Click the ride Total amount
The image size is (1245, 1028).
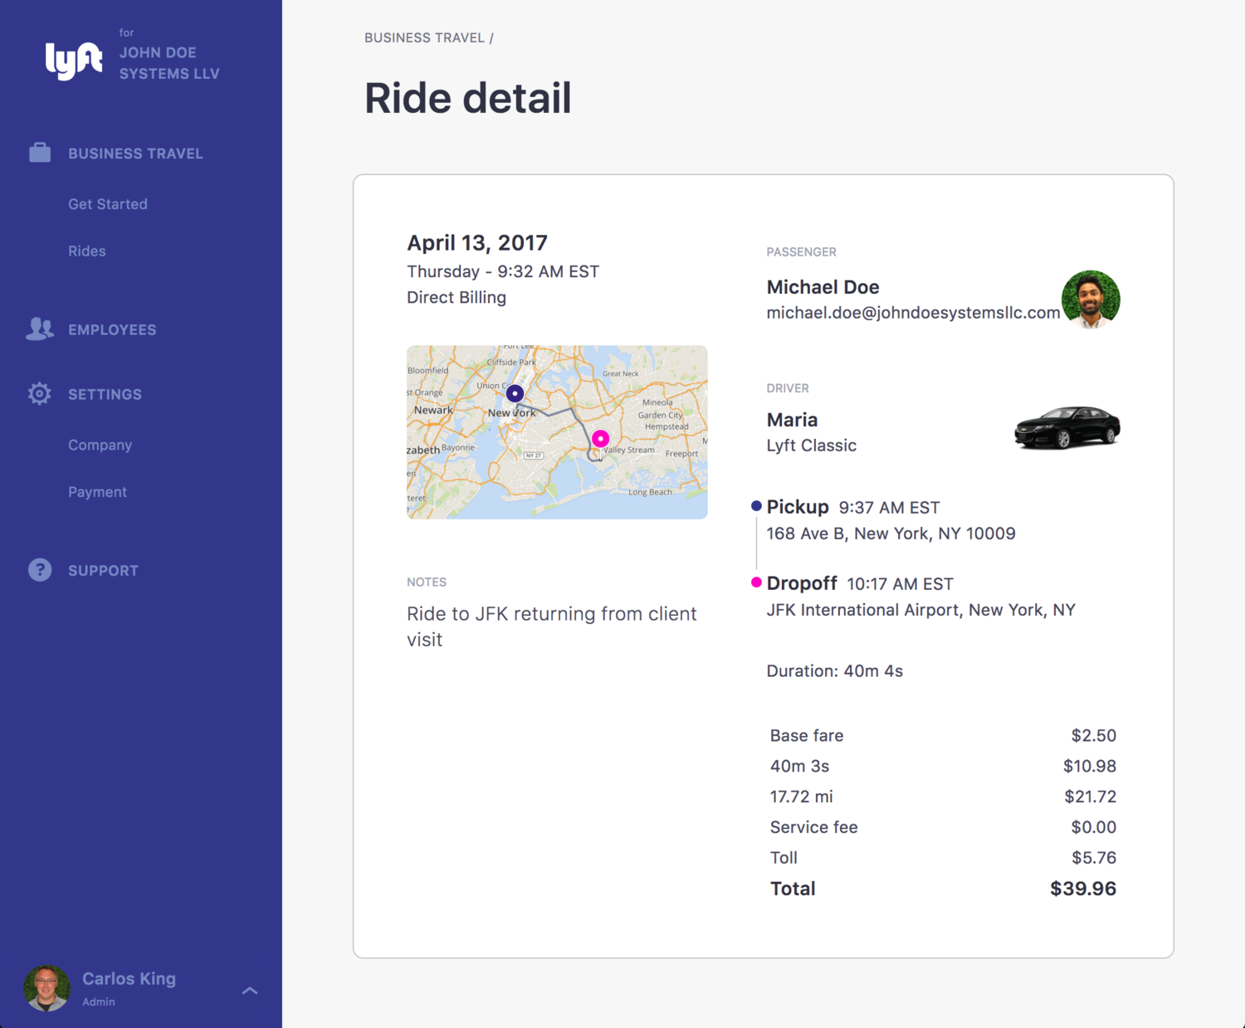1084,888
